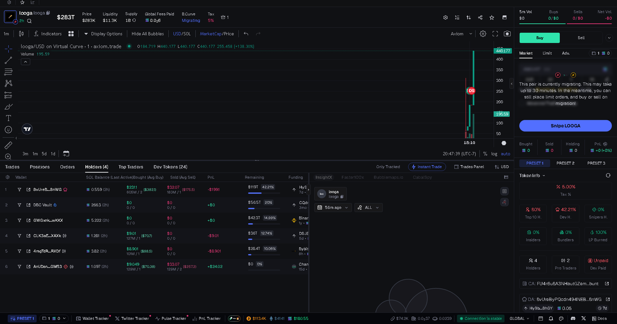Screen dimensions: 617x324
Task: Toggle percent scale on chart
Action: (485, 154)
